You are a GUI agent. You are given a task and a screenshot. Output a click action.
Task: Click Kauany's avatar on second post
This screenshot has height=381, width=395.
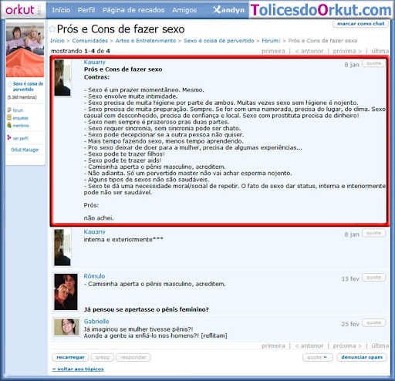coord(62,248)
